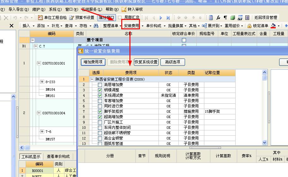Screen dimensions: 288x177
Task: Click fee list scrollbar down arrow
Action: [x=264, y=142]
